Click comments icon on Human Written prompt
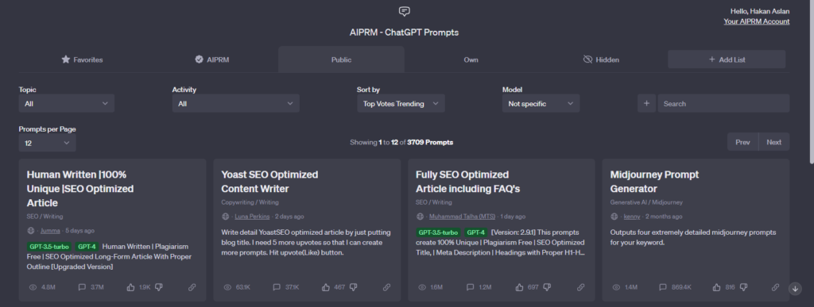Viewport: 814px width, 307px height. [82, 287]
